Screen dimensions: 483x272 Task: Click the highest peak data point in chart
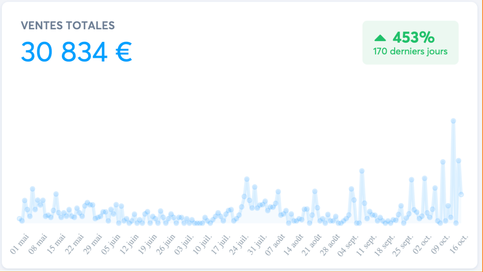click(453, 121)
